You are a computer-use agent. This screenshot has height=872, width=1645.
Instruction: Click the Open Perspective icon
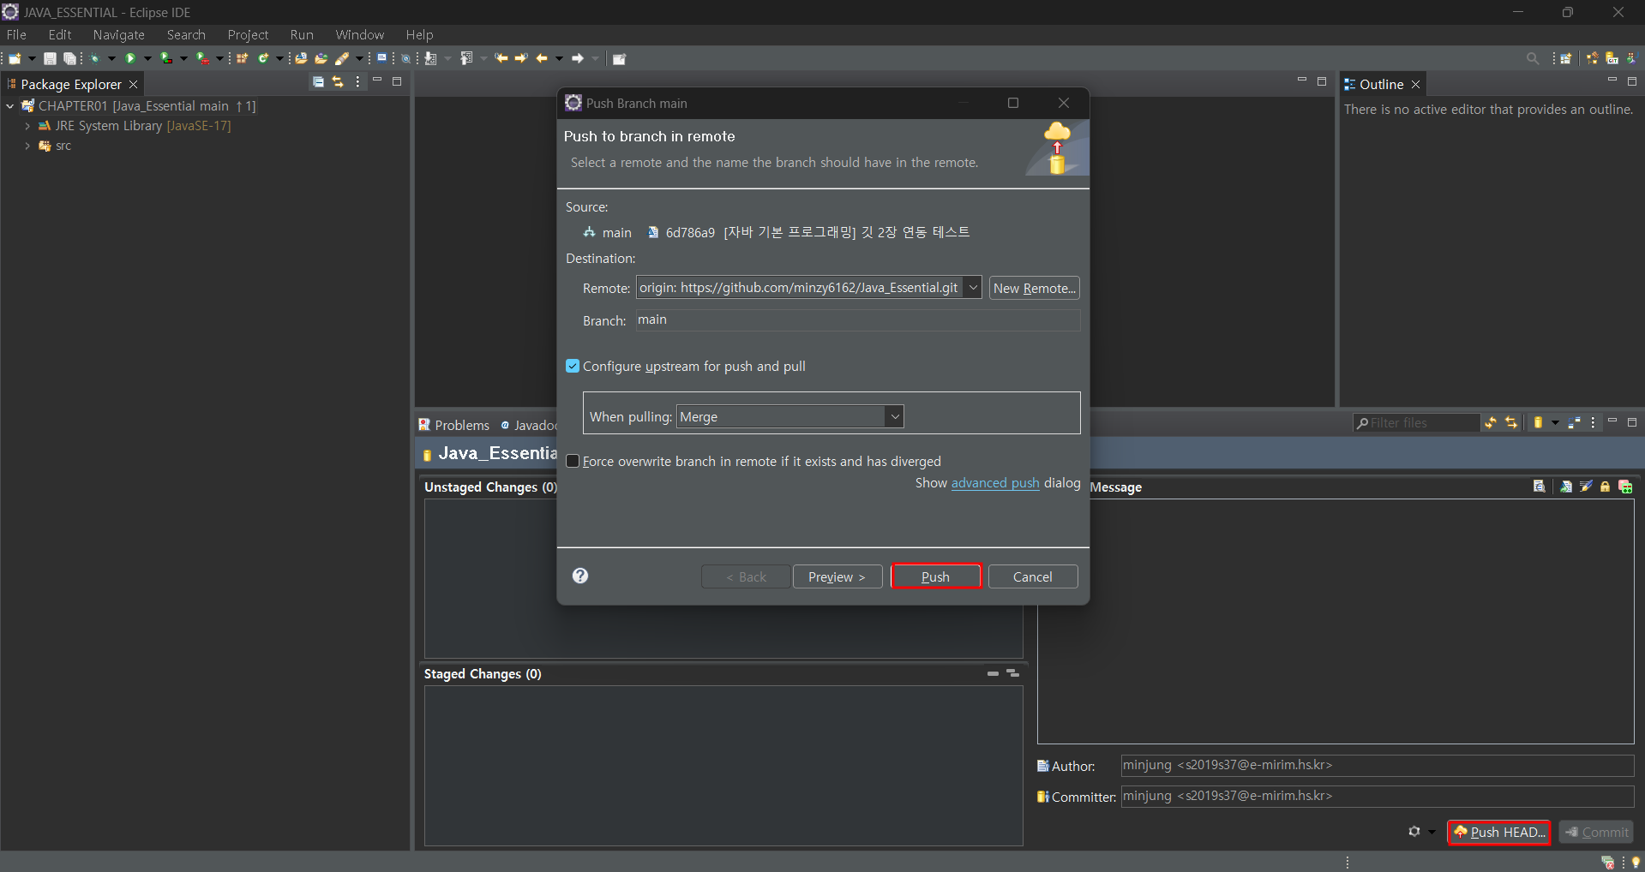(1566, 58)
